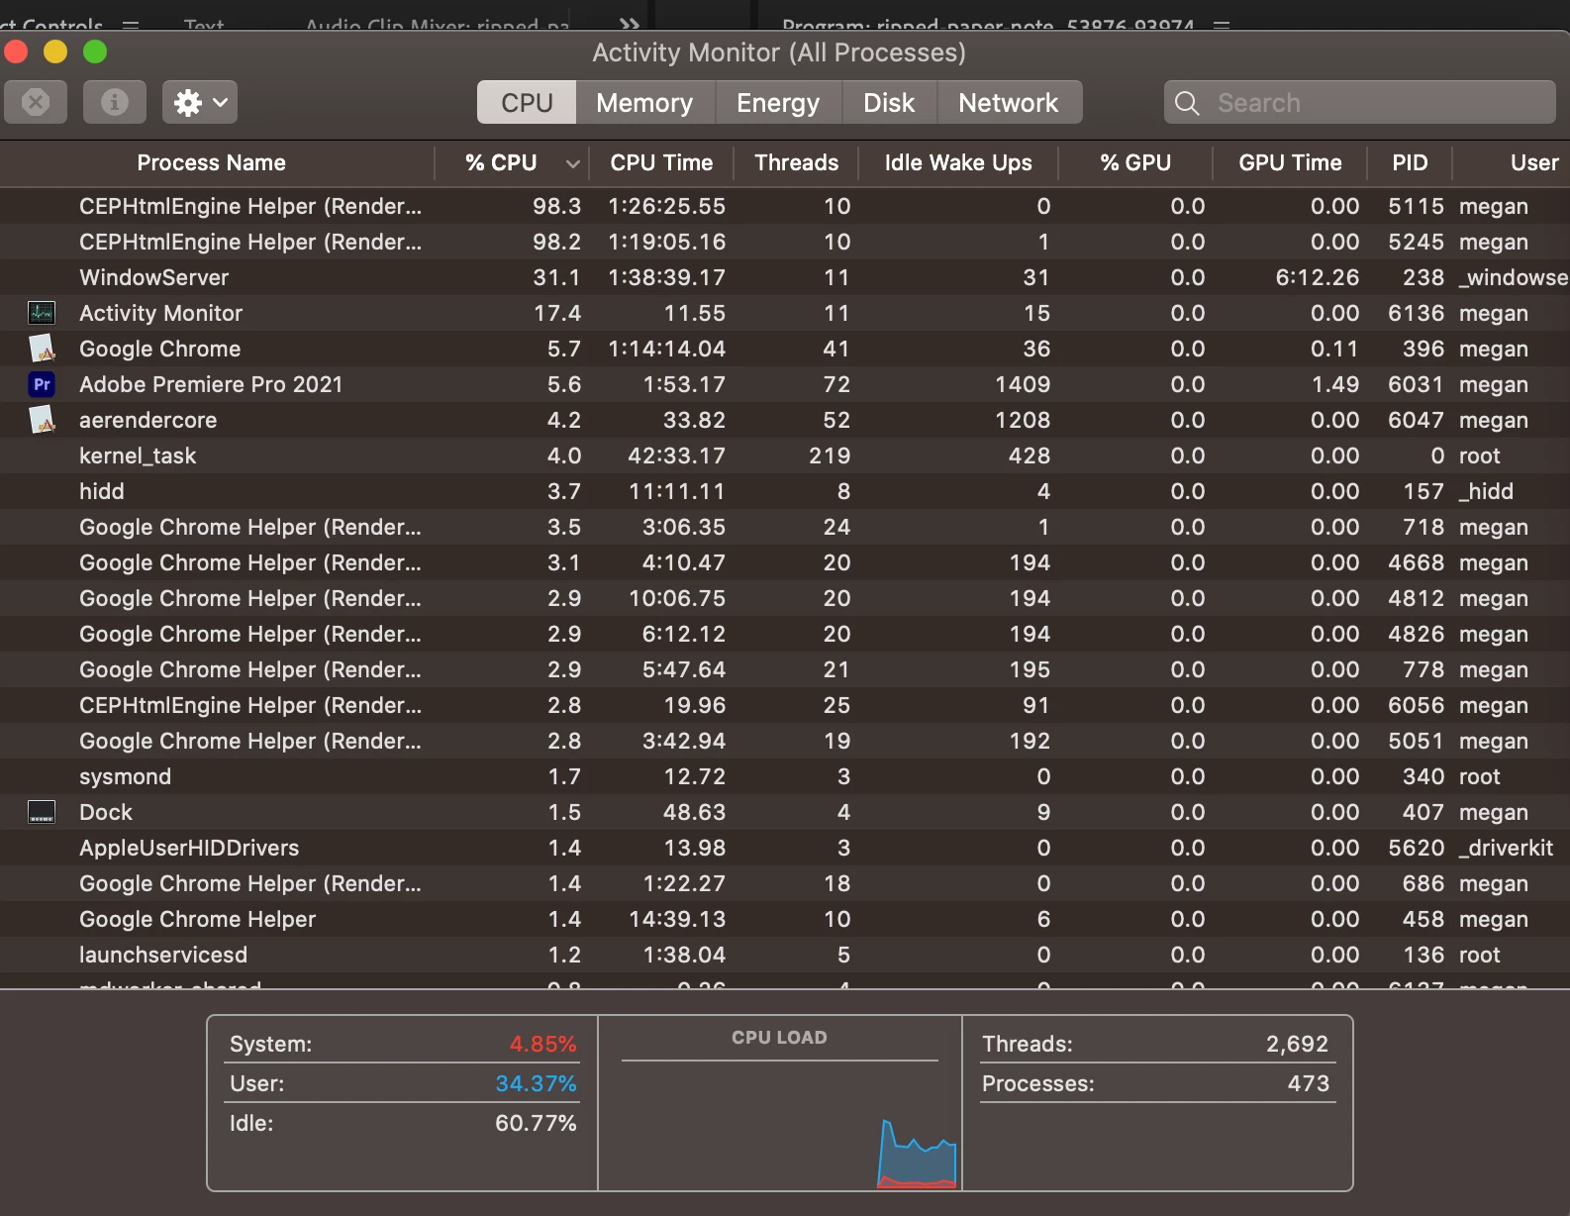Select Google Chrome Helper with PID 778
Viewport: 1570px width, 1216px height.
pyautogui.click(x=785, y=669)
